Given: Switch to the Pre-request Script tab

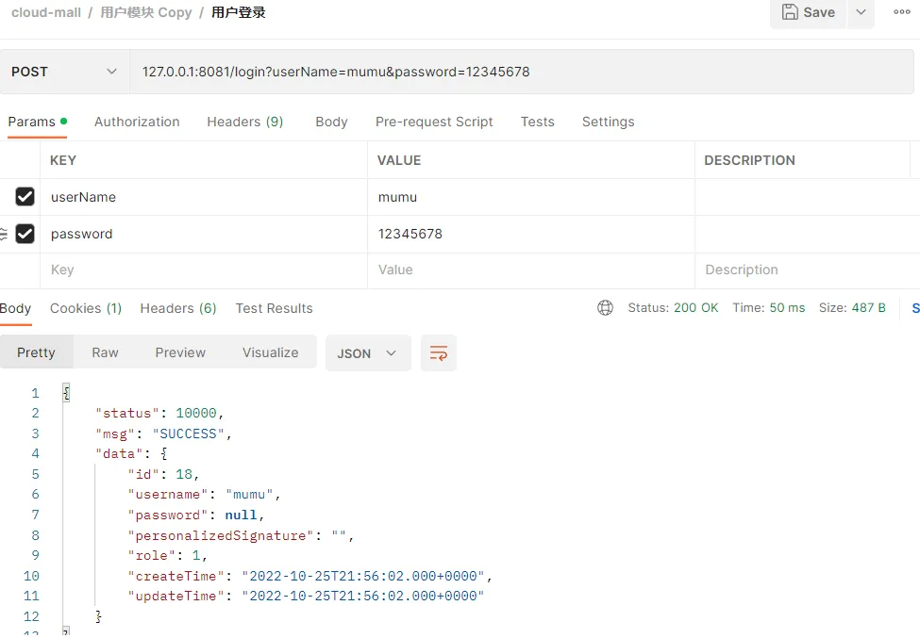Looking at the screenshot, I should 434,122.
